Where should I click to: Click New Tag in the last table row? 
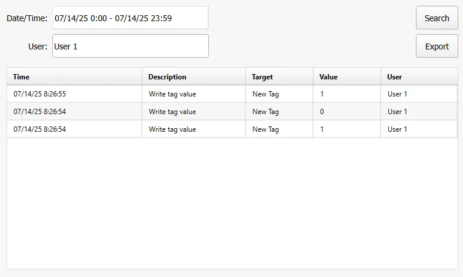(x=265, y=129)
